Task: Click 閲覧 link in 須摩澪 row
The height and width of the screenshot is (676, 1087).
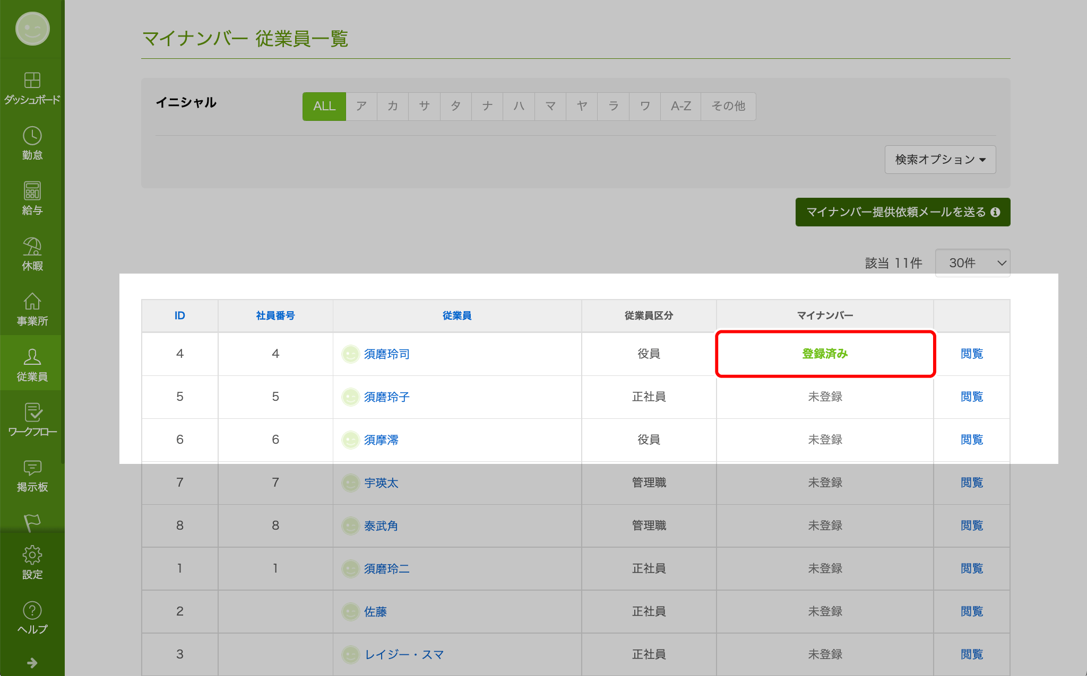Action: click(972, 440)
